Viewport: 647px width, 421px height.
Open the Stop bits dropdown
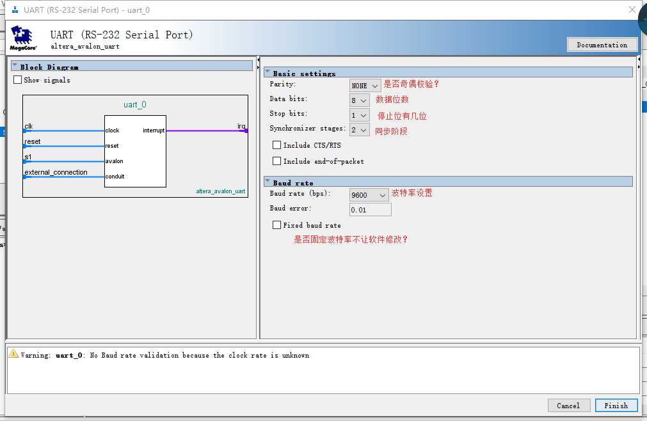click(x=359, y=115)
